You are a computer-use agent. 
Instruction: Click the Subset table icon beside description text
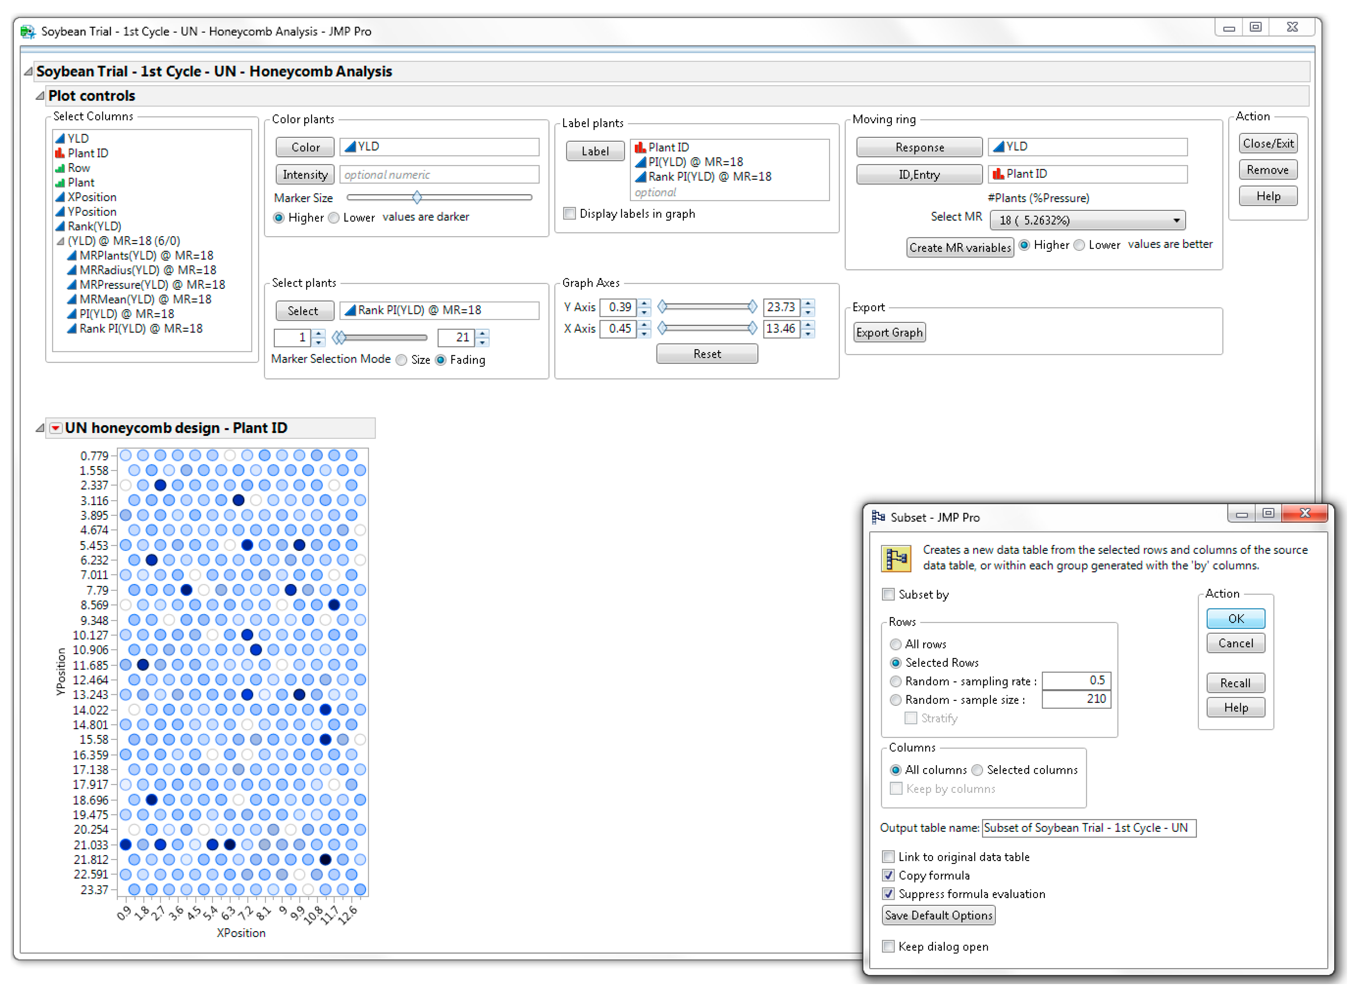pyautogui.click(x=896, y=559)
